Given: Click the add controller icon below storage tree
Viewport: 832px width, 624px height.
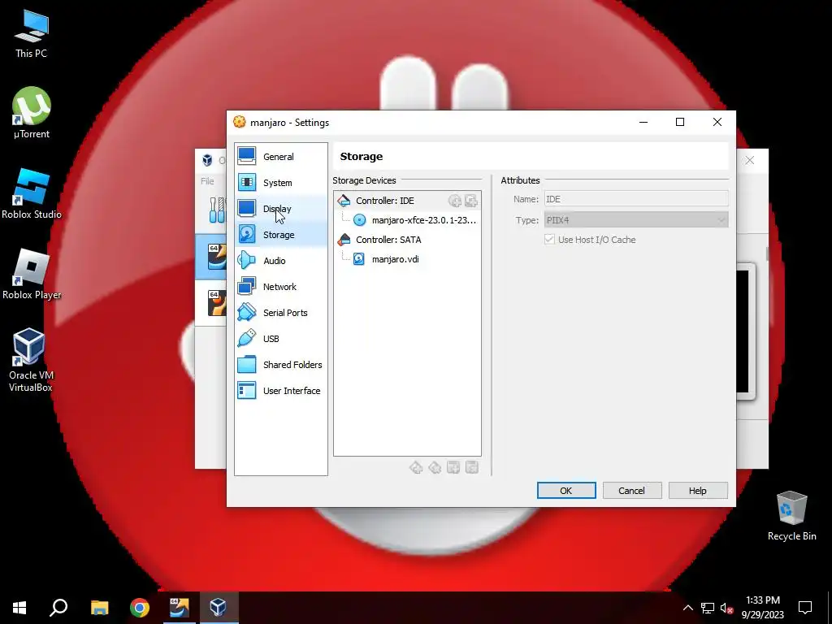Looking at the screenshot, I should click(416, 467).
